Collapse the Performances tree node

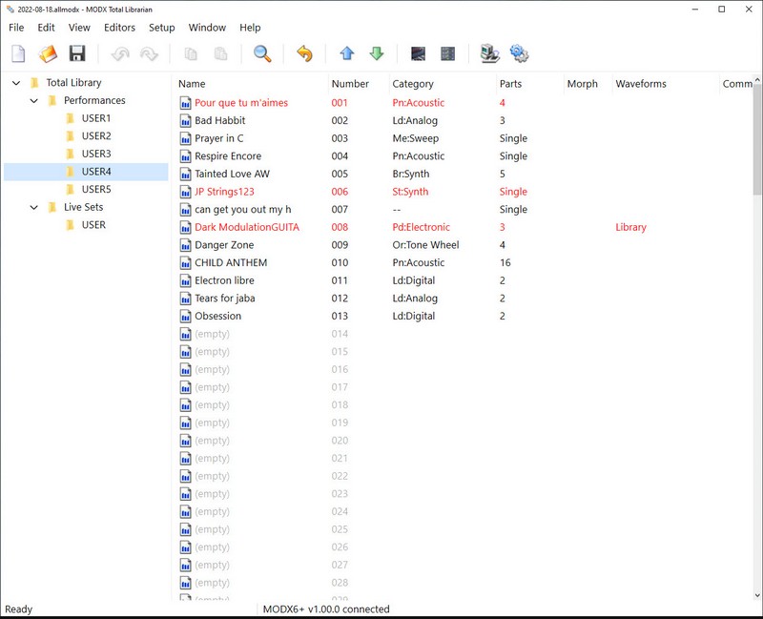coord(34,100)
